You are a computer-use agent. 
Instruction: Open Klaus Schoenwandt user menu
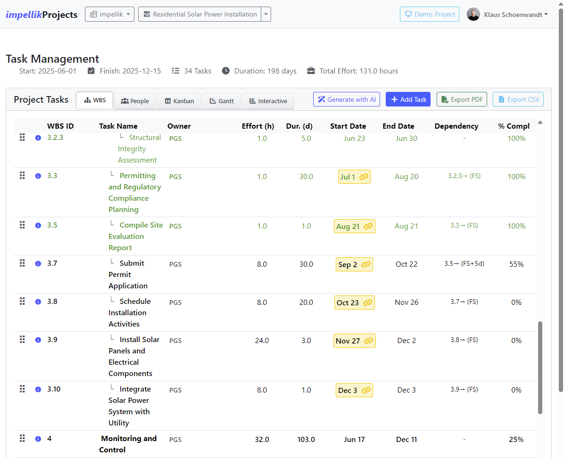pos(515,15)
